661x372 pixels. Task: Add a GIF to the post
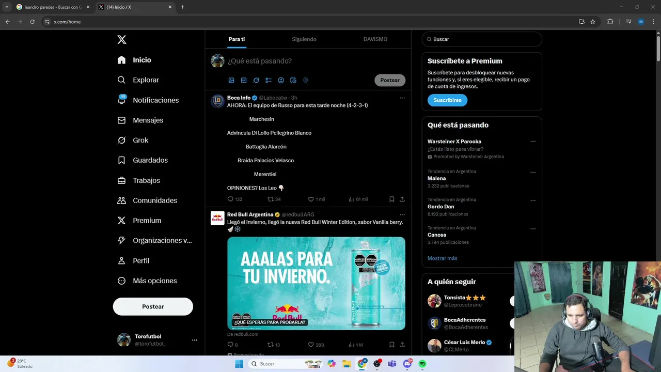(244, 80)
